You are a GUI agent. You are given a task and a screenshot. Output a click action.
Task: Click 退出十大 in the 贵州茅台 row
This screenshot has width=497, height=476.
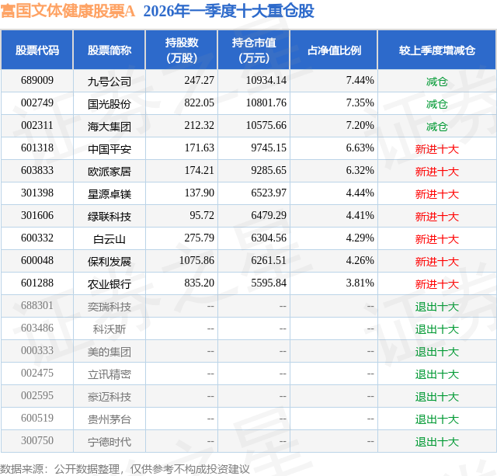[x=437, y=419]
